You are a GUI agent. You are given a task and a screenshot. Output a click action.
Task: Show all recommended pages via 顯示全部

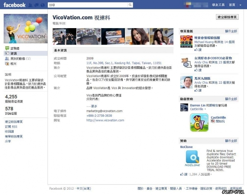click(231, 31)
